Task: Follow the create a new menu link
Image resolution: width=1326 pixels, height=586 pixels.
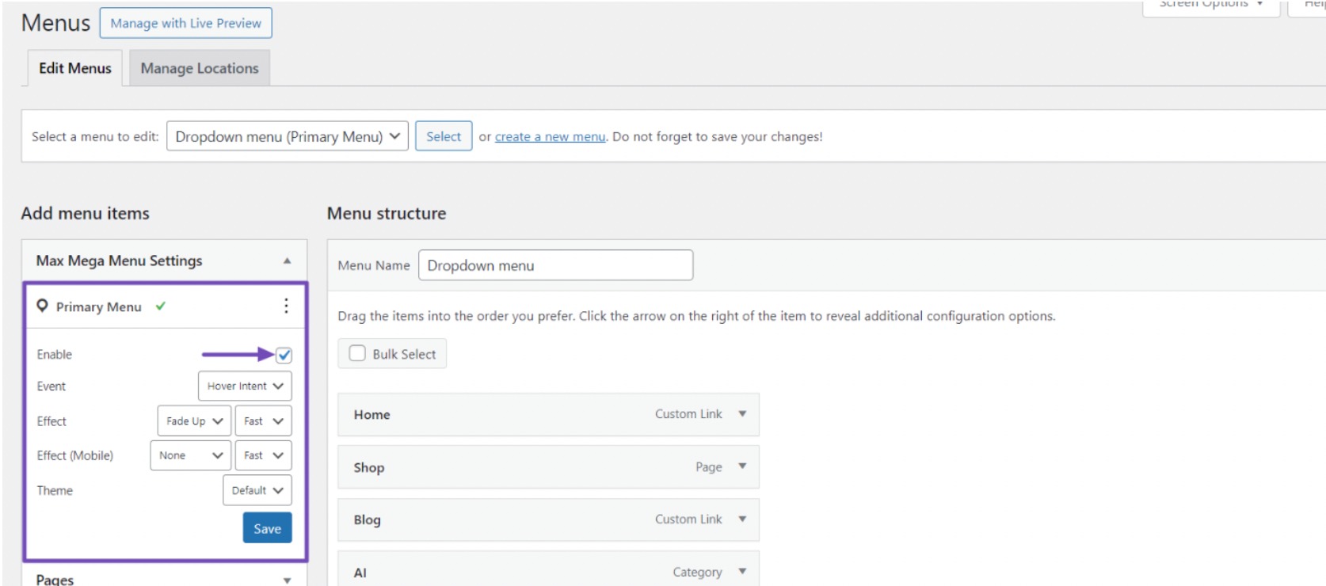Action: [x=550, y=136]
